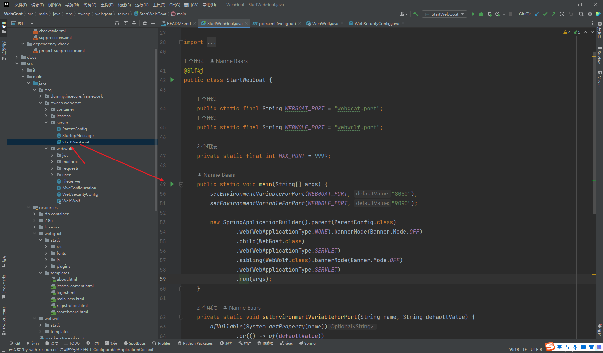The height and width of the screenshot is (353, 603).
Task: Open the Spring tool window
Action: (307, 343)
